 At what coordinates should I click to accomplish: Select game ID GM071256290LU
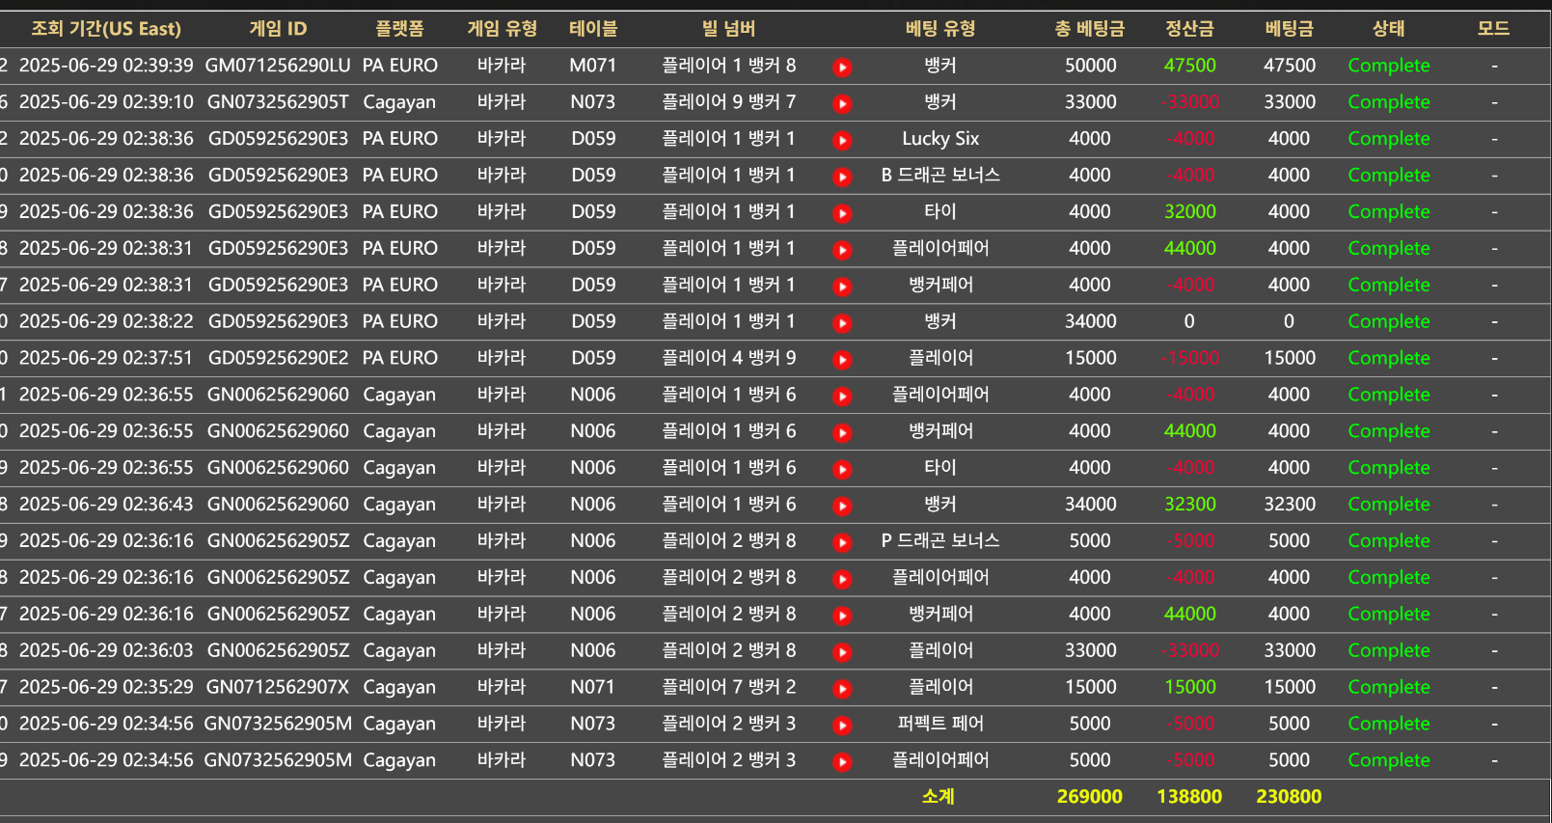[278, 66]
